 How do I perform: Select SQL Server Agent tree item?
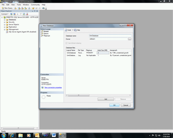22,32
